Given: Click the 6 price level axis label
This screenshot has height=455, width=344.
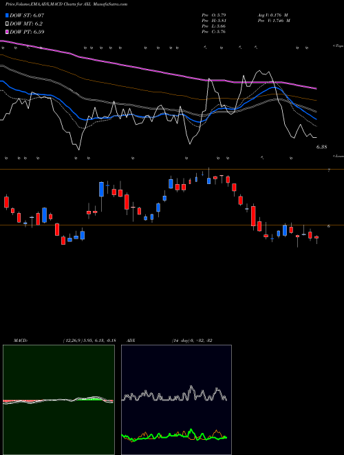Looking at the screenshot, I should coord(329,226).
